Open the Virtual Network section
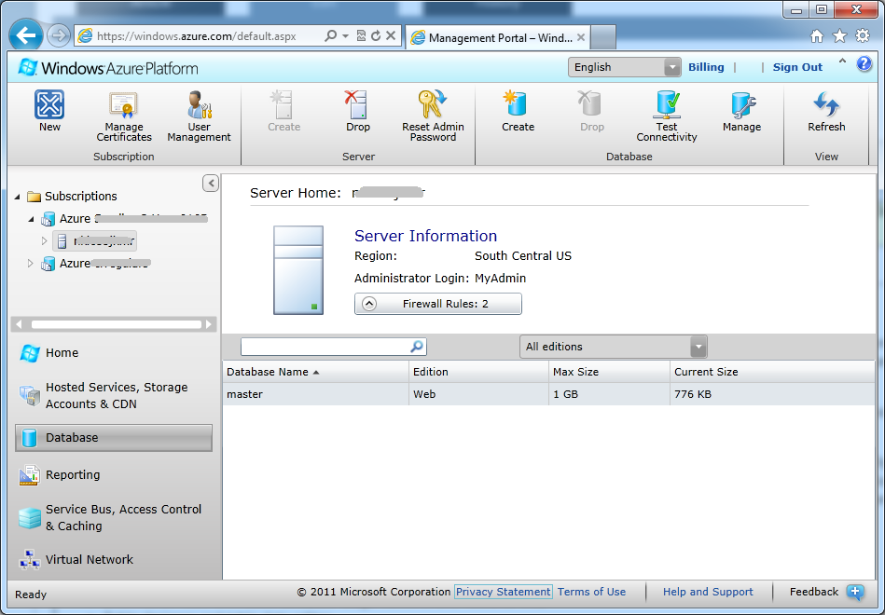This screenshot has height=615, width=885. coord(76,560)
